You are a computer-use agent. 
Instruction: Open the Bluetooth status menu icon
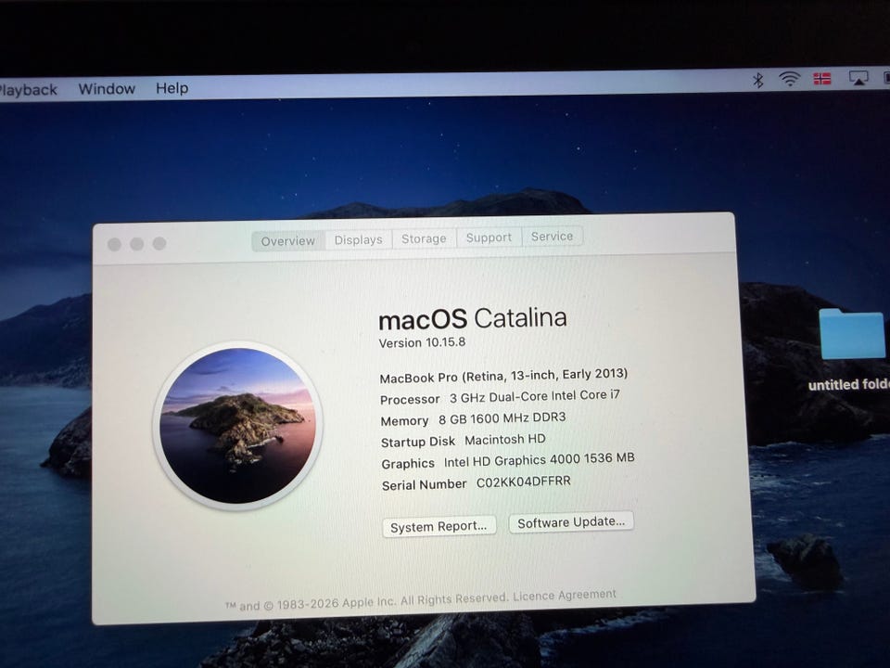tap(757, 80)
